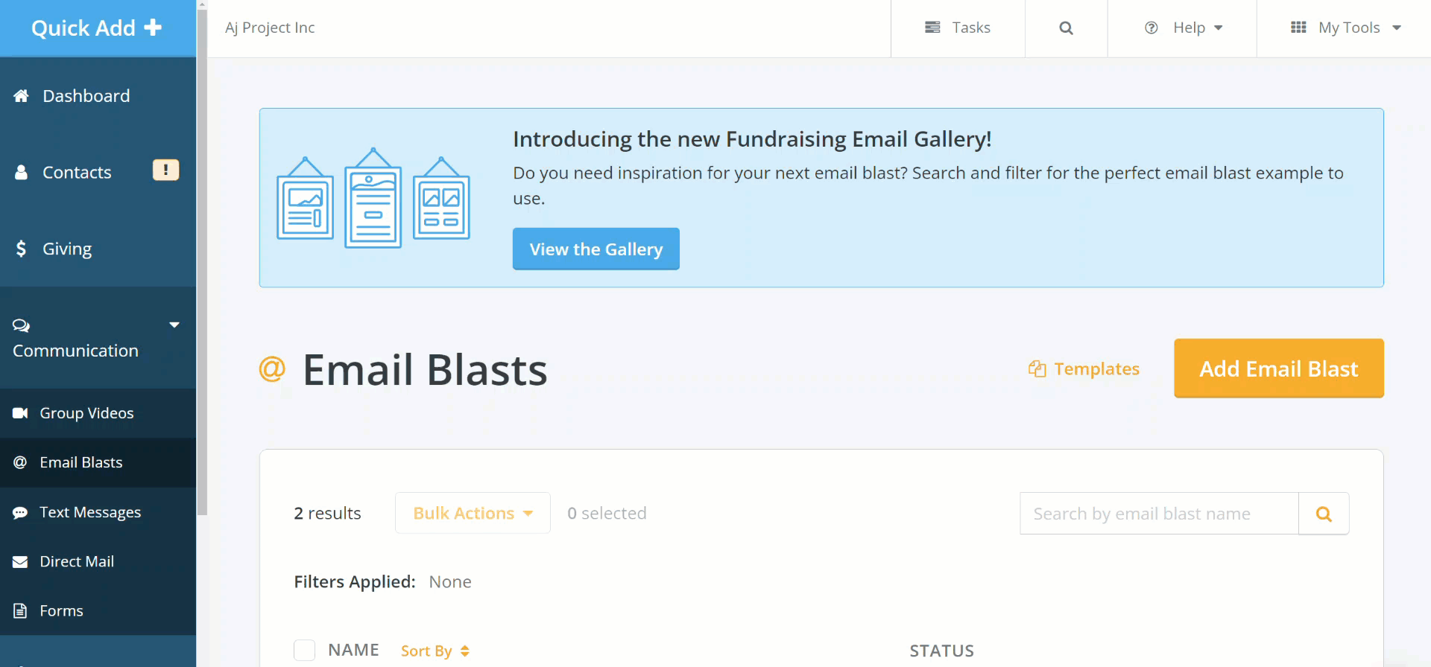Screen dimensions: 1431x667
Task: Switch to Text Messages
Action: [x=89, y=511]
